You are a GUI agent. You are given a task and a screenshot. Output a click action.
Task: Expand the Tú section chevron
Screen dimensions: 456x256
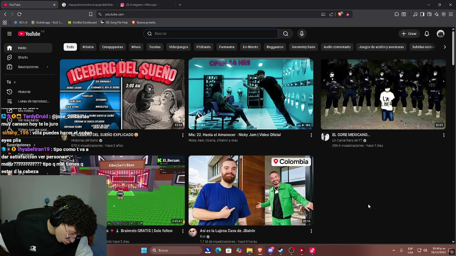(15, 82)
